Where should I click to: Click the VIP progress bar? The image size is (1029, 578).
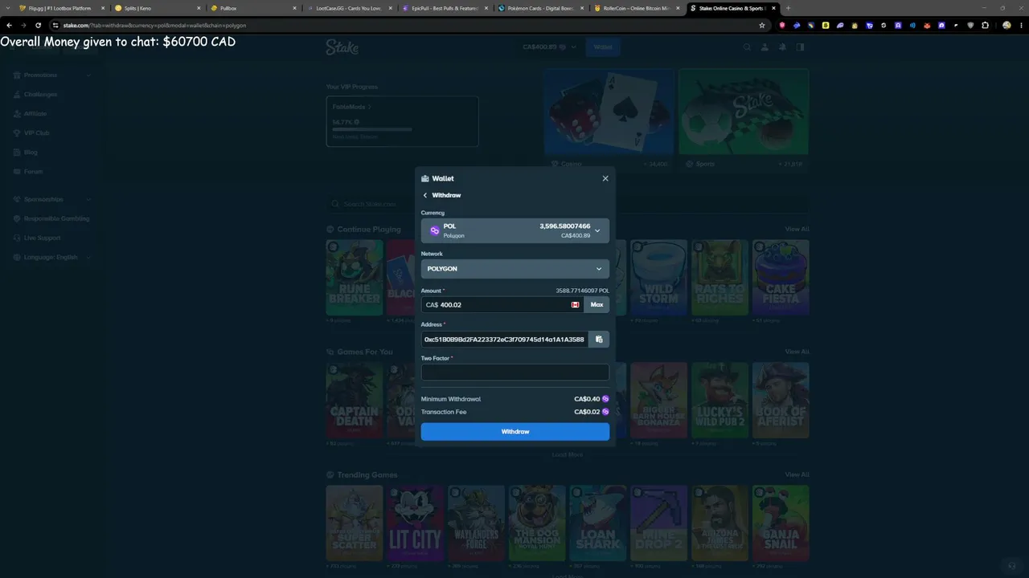coord(372,128)
